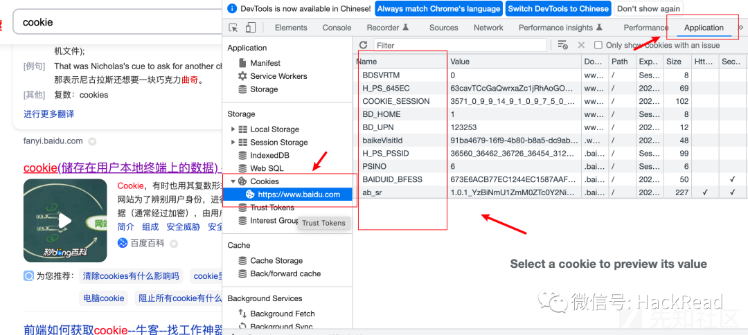Select https://www.baidu.com cookies entry
This screenshot has width=748, height=335.
click(287, 194)
